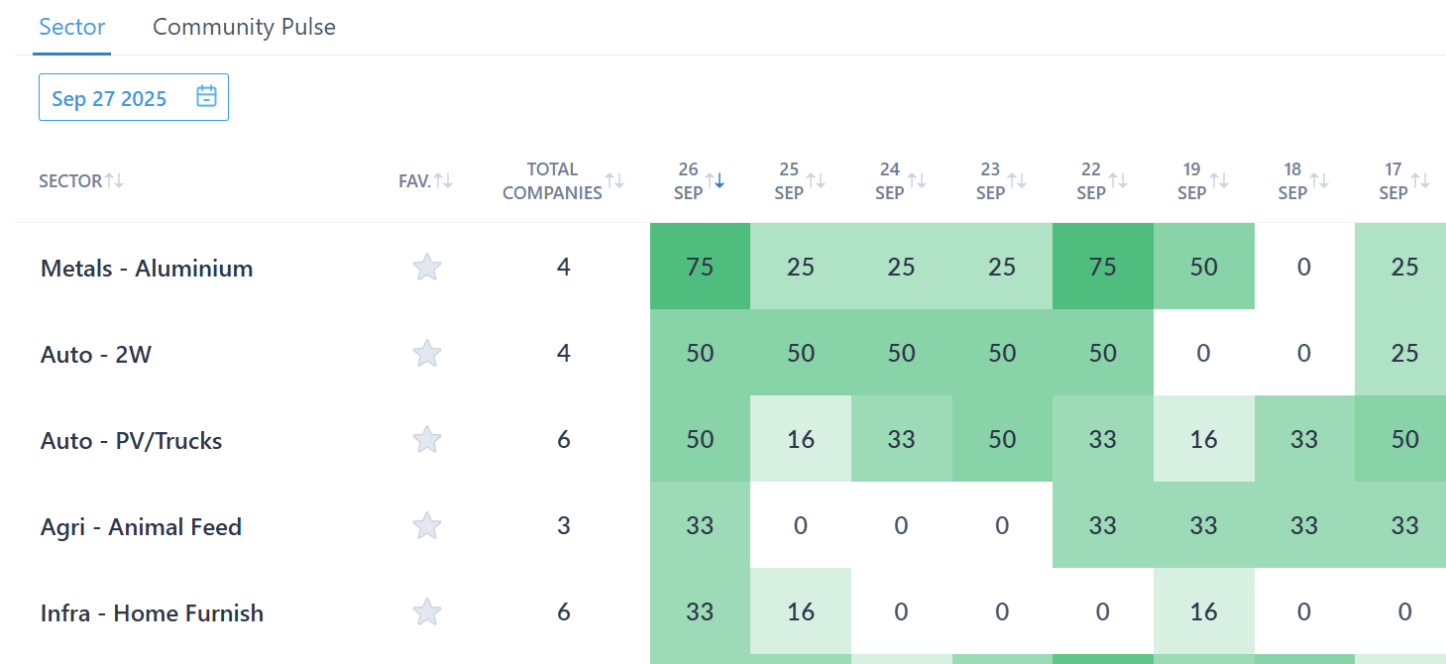Toggle favorite star for Auto - 2W
The width and height of the screenshot is (1446, 664).
pos(426,353)
